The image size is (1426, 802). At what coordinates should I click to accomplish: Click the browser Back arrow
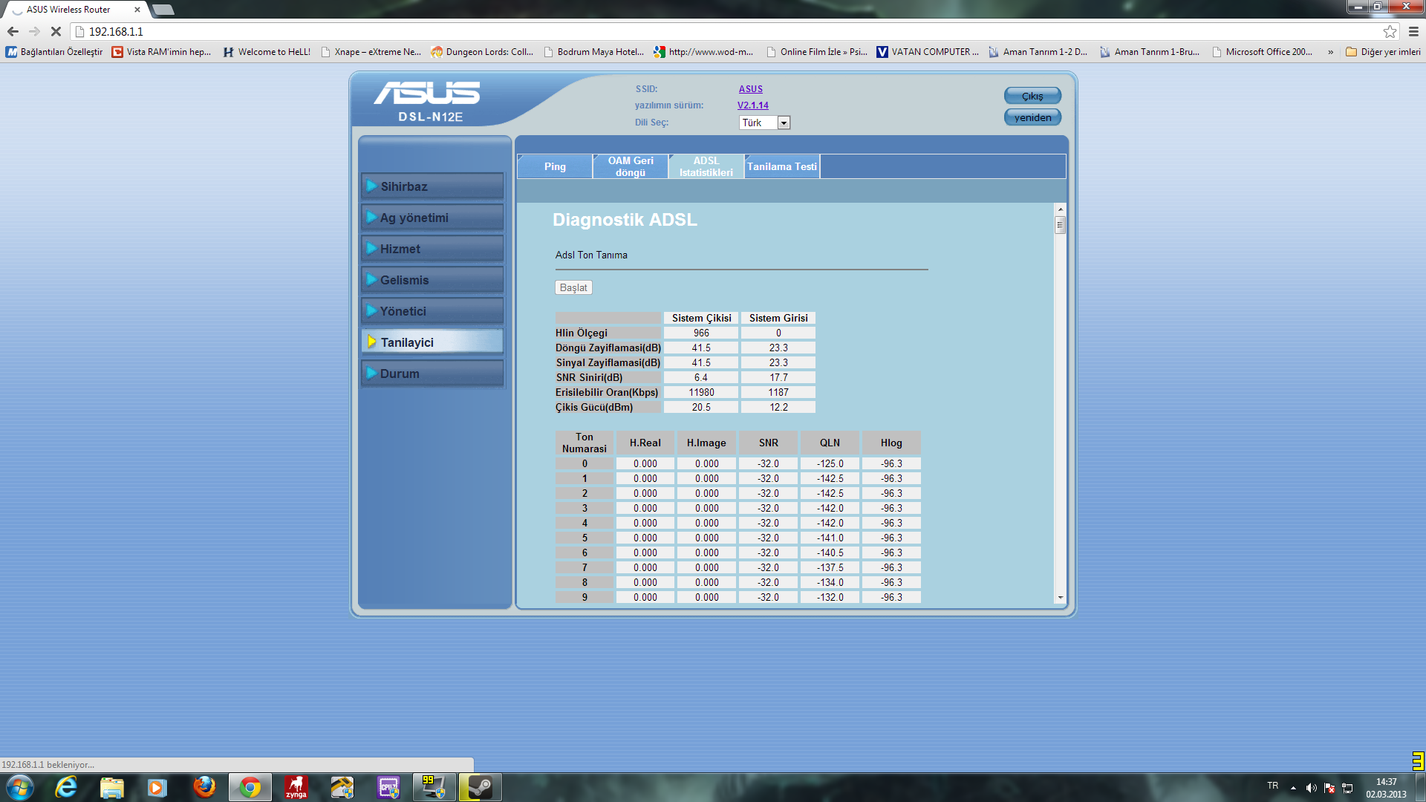click(x=13, y=31)
